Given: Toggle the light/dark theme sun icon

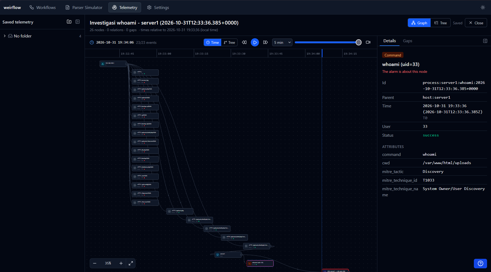Looking at the screenshot, I should point(483,7).
